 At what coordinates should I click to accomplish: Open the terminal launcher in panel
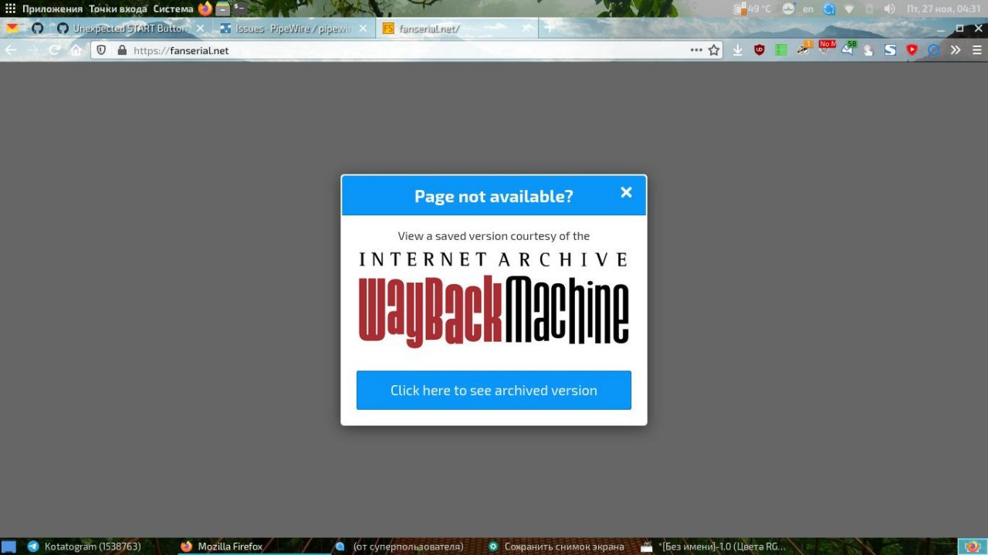tap(240, 8)
